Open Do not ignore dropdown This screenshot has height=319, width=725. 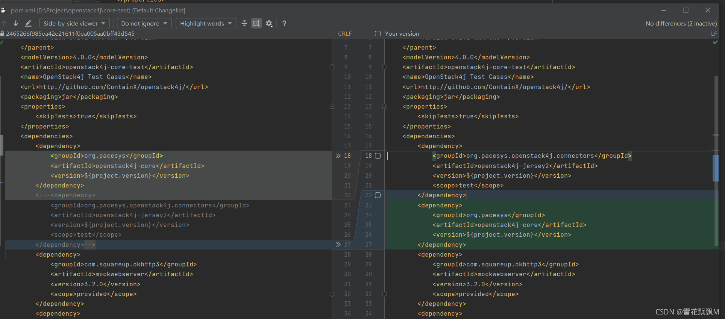pyautogui.click(x=144, y=23)
